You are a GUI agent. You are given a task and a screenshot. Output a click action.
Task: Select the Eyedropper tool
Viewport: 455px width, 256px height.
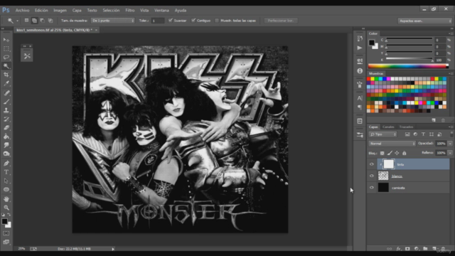[6, 84]
